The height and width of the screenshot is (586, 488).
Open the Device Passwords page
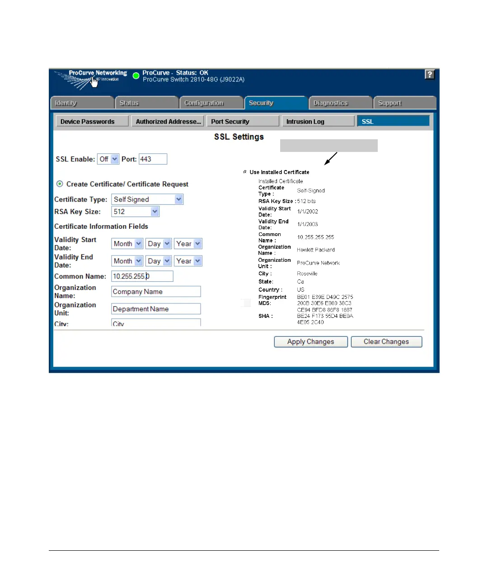pyautogui.click(x=92, y=121)
